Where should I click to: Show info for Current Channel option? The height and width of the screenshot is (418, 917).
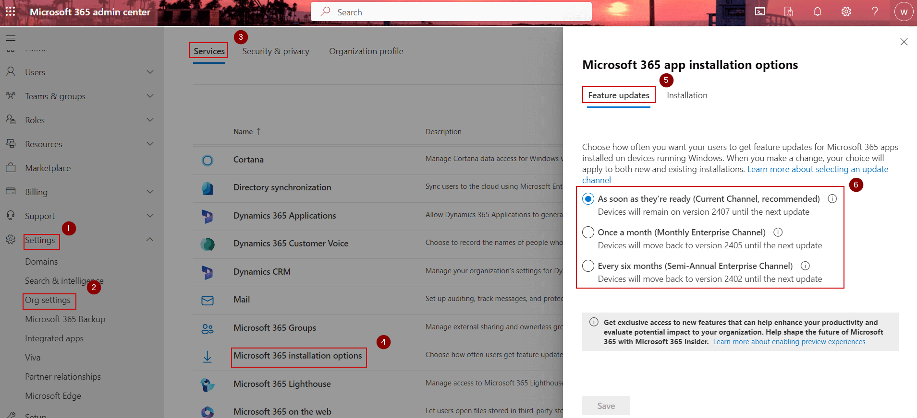pyautogui.click(x=832, y=199)
